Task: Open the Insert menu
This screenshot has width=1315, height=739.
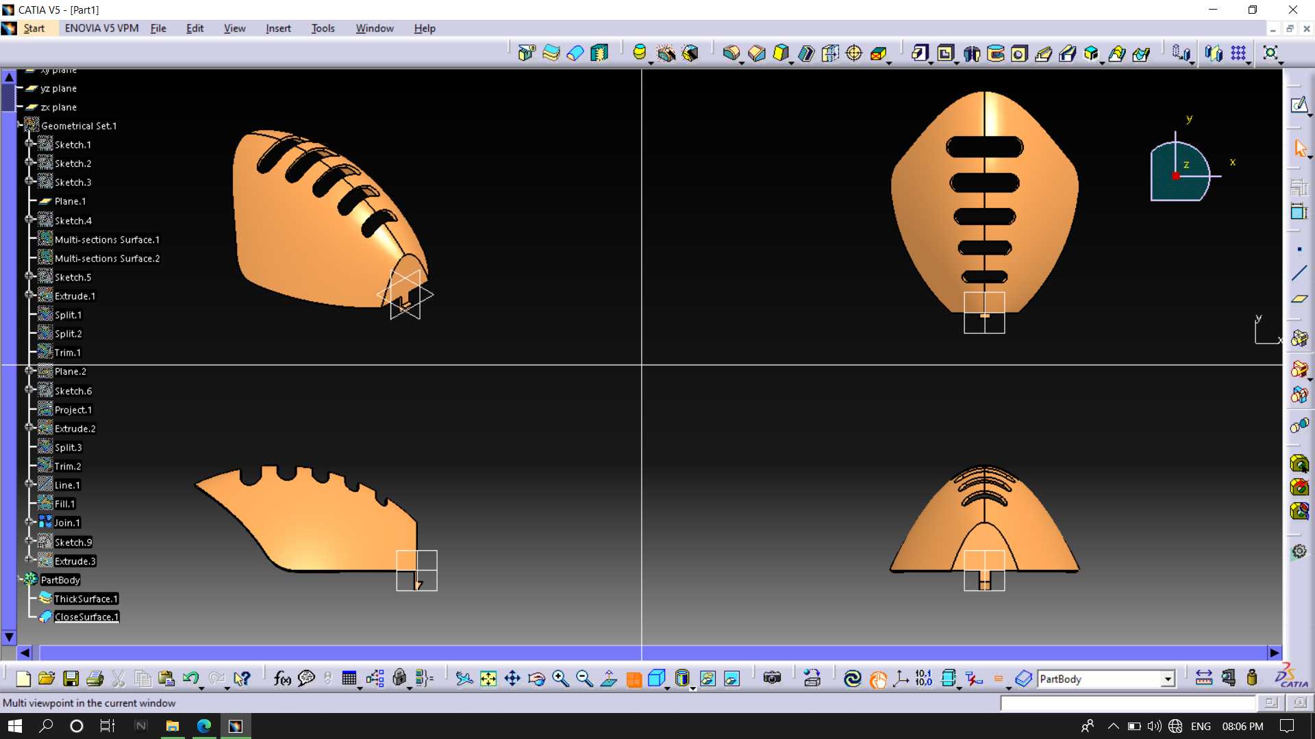Action: [x=278, y=28]
